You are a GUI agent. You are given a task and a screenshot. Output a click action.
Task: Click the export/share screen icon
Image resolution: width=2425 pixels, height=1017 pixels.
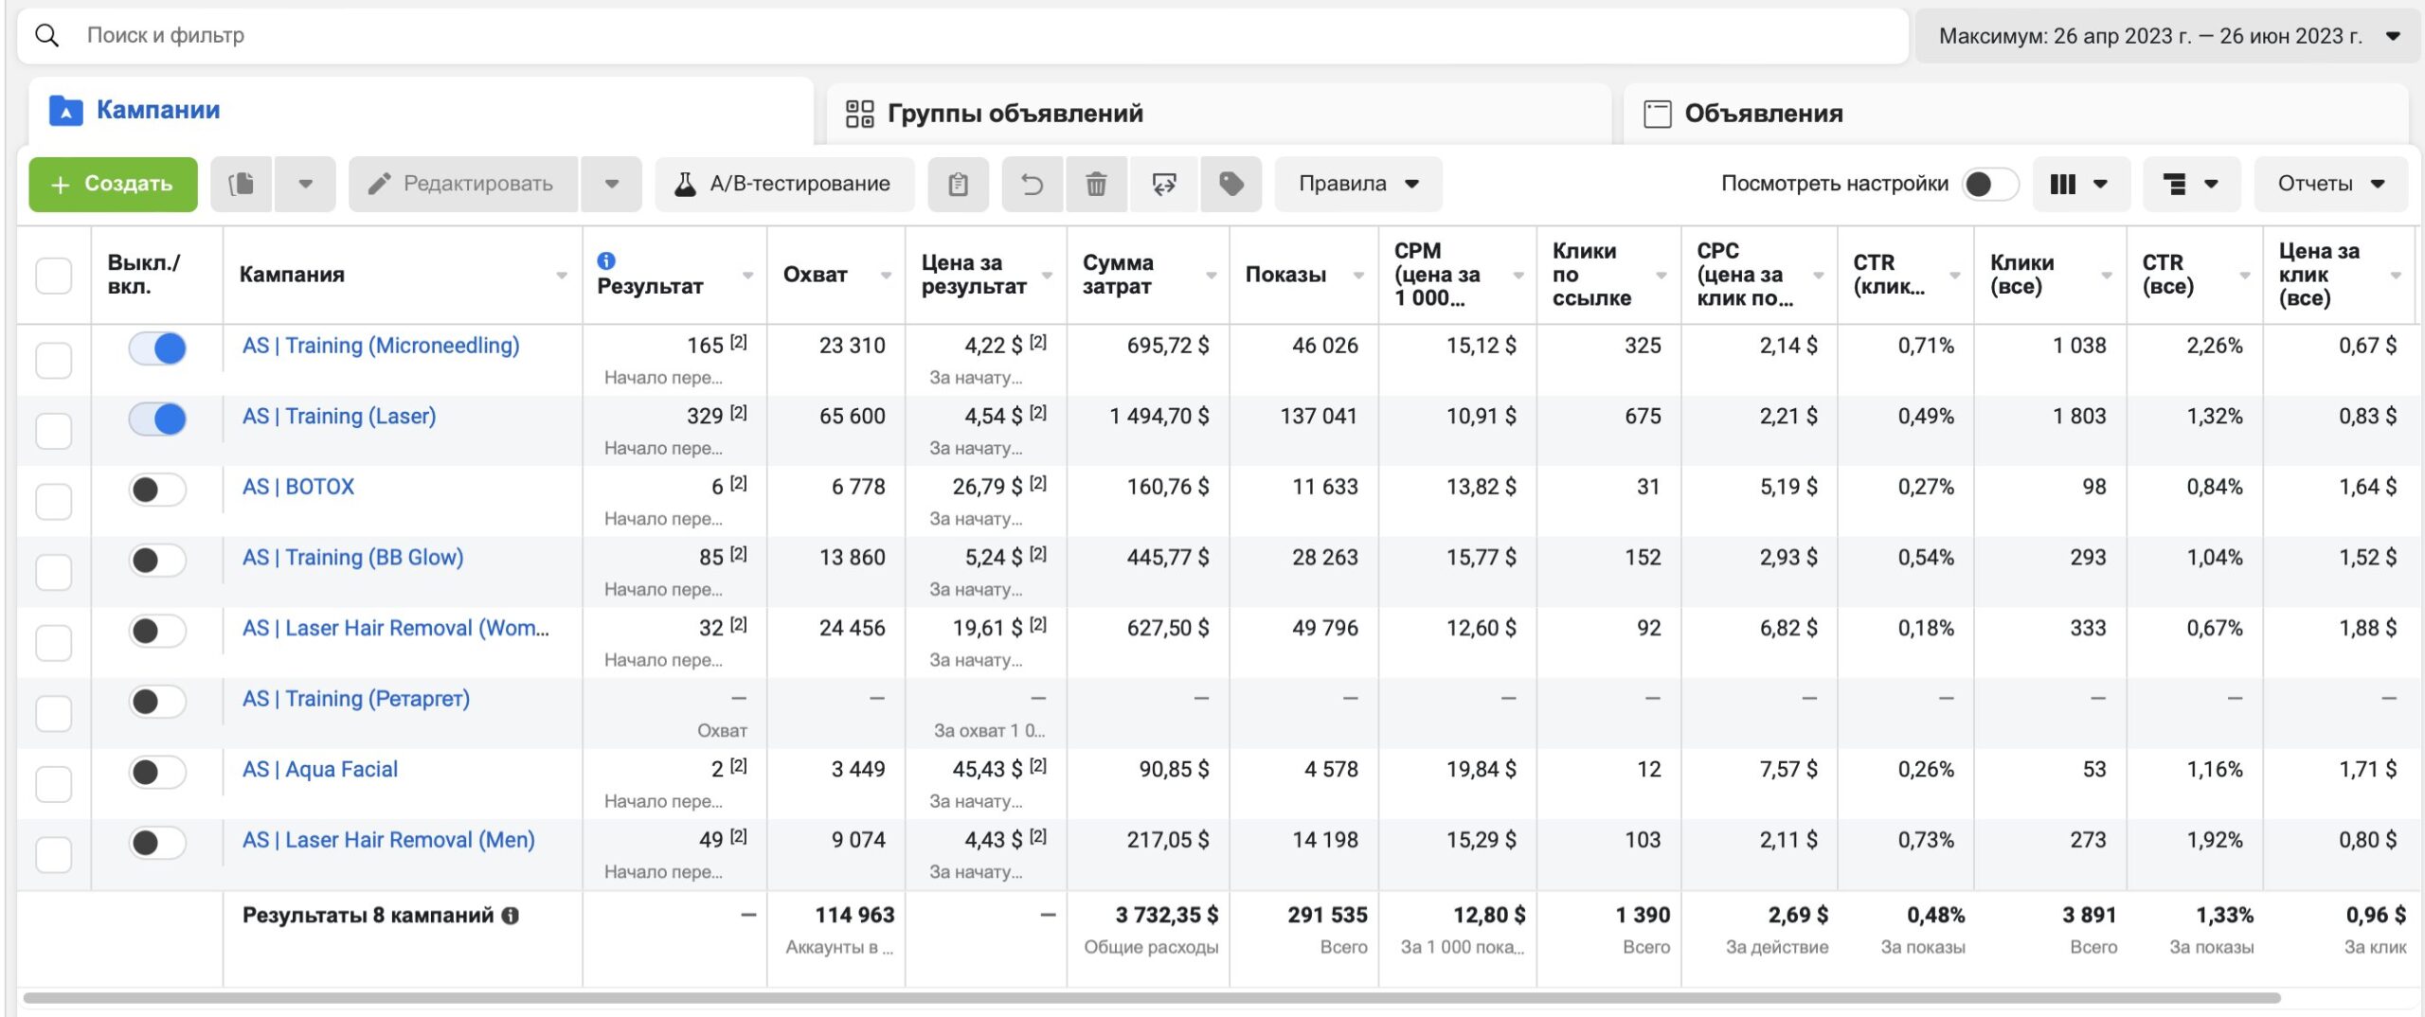[x=1163, y=184]
